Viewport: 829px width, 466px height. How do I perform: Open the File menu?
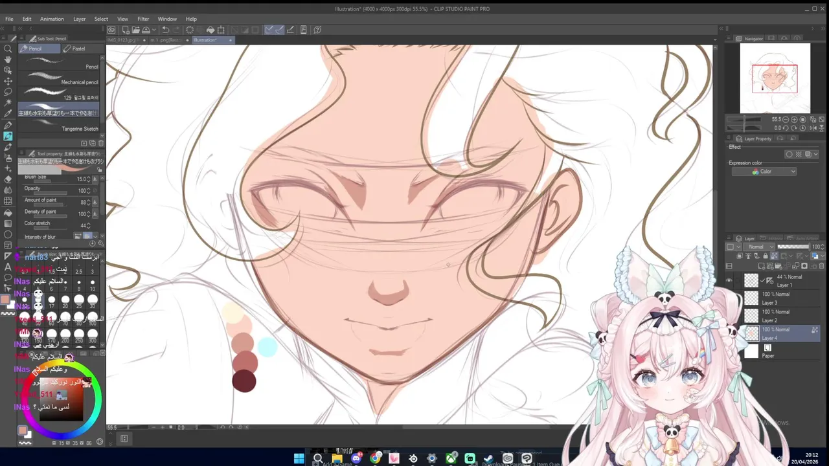9,19
